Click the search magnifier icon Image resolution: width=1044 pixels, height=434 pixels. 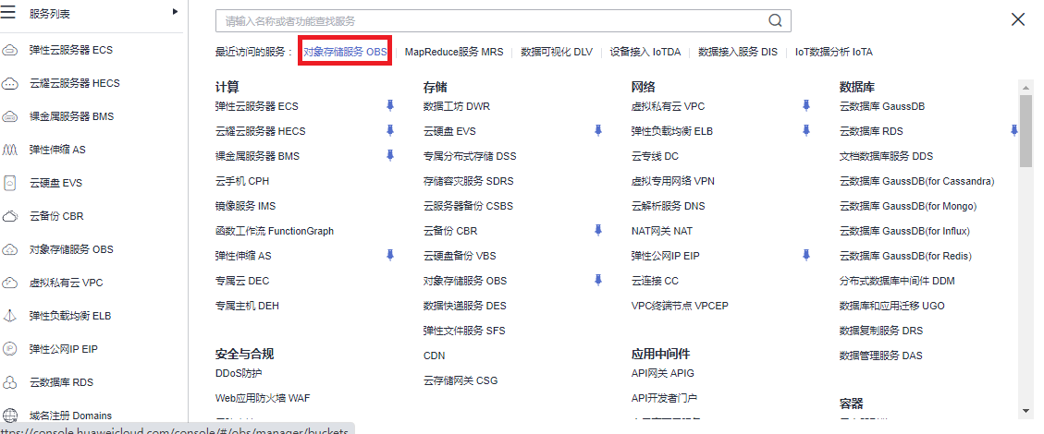(775, 20)
